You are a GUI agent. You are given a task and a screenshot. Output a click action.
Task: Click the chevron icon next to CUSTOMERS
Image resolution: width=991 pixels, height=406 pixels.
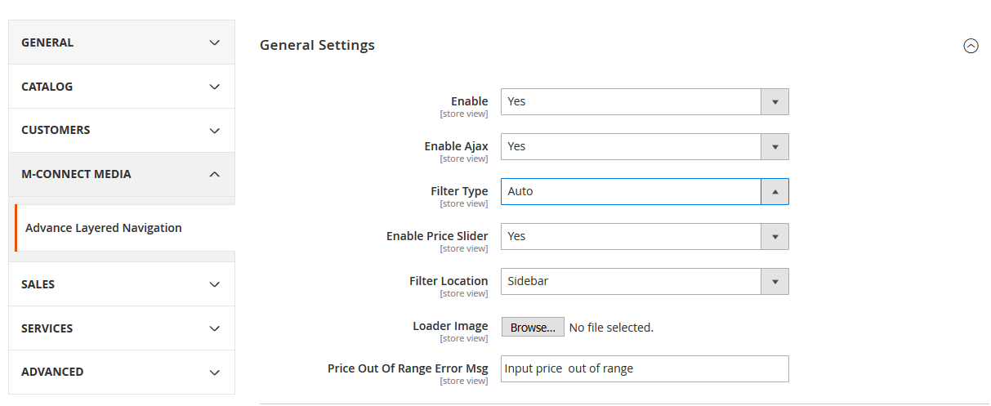(214, 131)
